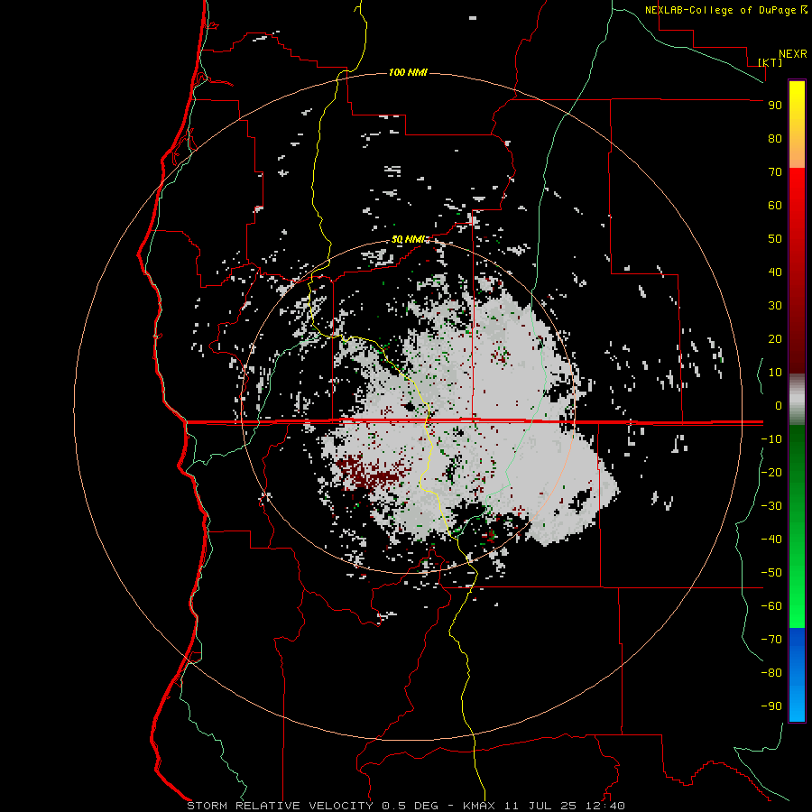
Task: Click the positive "90" scale value
Action: [775, 106]
